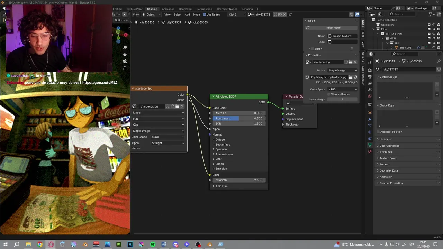This screenshot has width=443, height=249.
Task: Open Slot 1 material slot dropdown
Action: 237,15
